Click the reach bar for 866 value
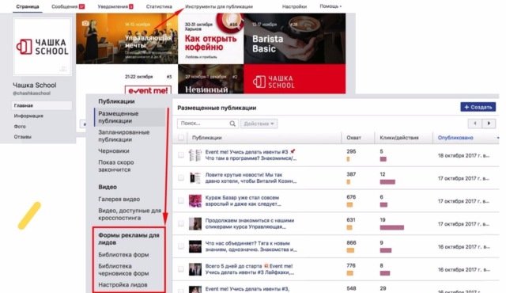Viewport: 506px width, 293px height. click(x=350, y=250)
